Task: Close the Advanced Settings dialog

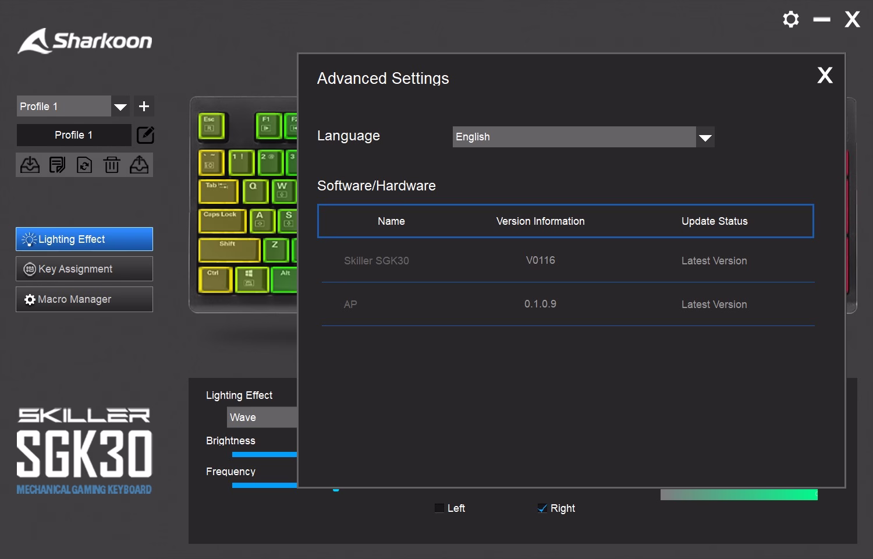Action: click(825, 75)
